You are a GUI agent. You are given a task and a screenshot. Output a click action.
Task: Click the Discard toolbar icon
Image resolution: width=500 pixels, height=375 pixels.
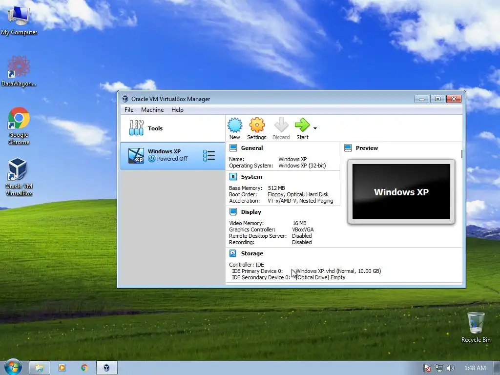point(281,125)
